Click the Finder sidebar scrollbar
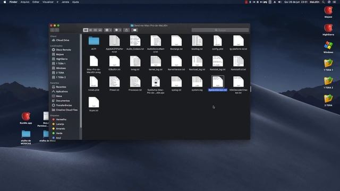The height and width of the screenshot is (191, 340). [x=81, y=81]
